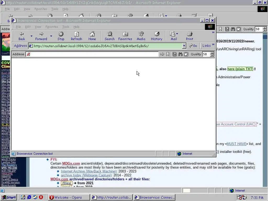
Task: Click MDGx.com link in FYI paragraph
Action: 71,163
